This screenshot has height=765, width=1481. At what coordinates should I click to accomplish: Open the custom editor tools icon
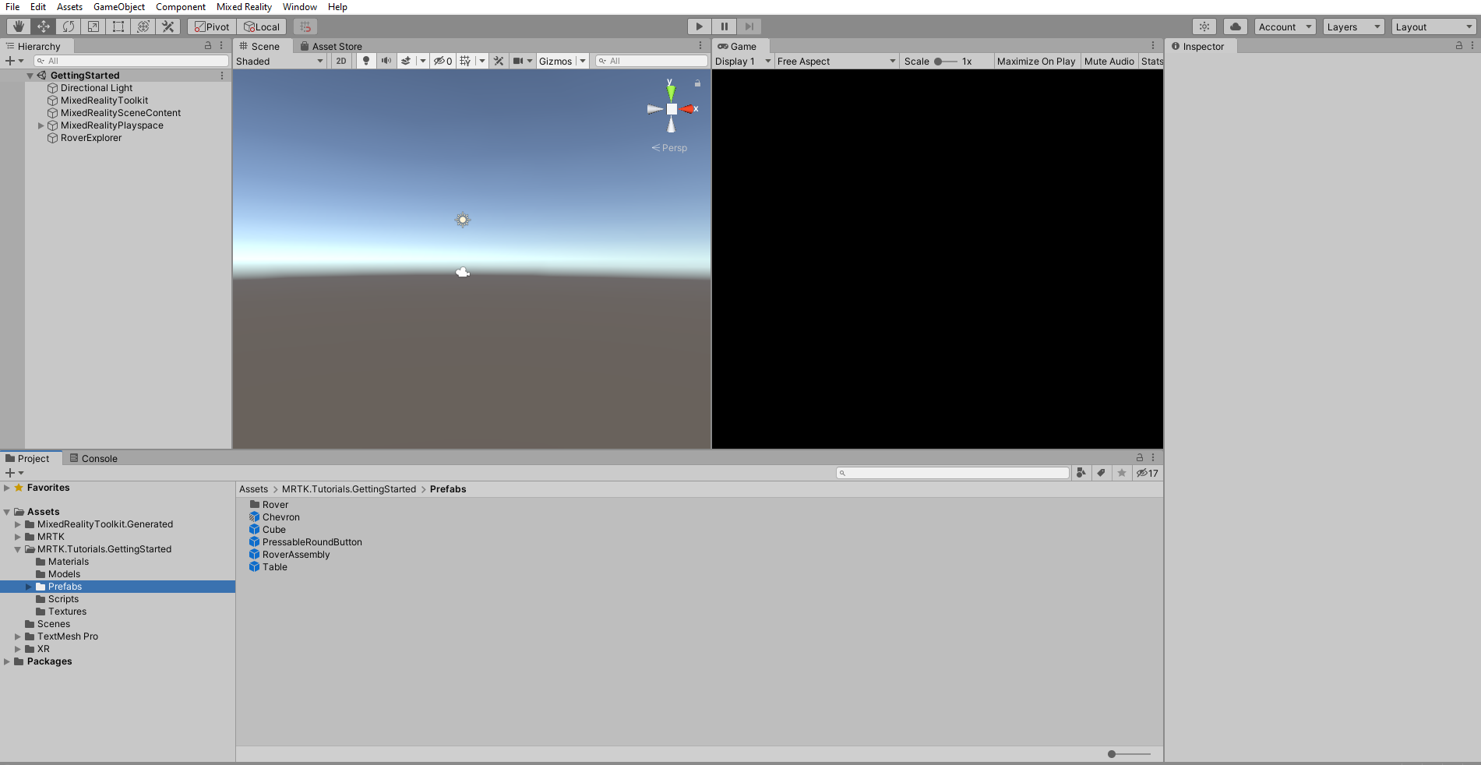click(x=168, y=26)
